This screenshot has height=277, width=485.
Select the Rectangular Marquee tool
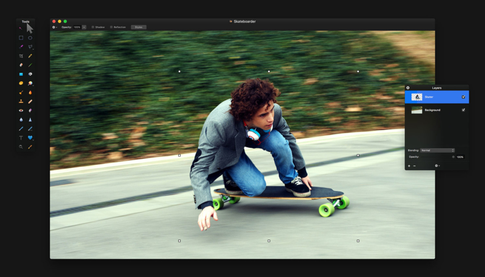tap(21, 38)
